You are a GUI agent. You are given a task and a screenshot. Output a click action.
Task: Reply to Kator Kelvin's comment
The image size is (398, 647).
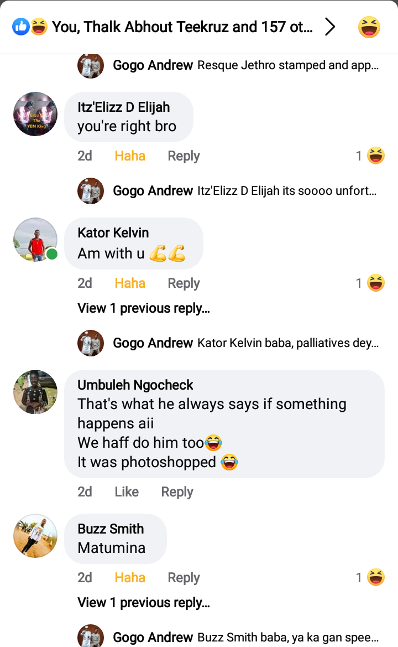click(184, 283)
